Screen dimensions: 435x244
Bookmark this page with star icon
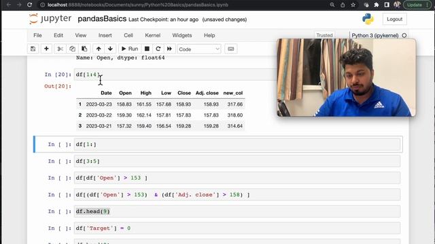353,5
